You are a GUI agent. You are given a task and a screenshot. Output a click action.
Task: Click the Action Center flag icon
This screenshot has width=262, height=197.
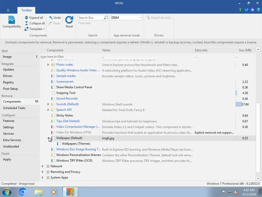(224, 192)
